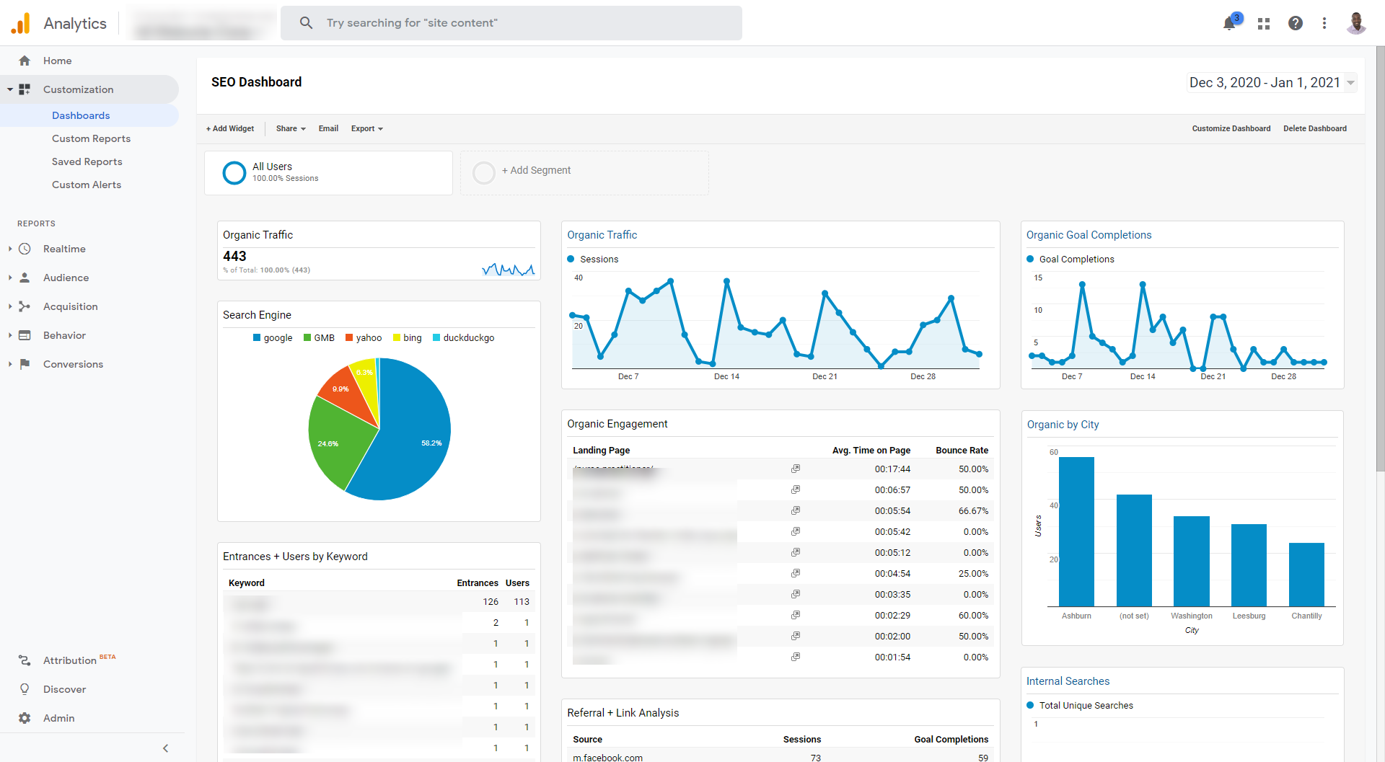Viewport: 1385px width, 762px height.
Task: Click the Email button
Action: (328, 128)
